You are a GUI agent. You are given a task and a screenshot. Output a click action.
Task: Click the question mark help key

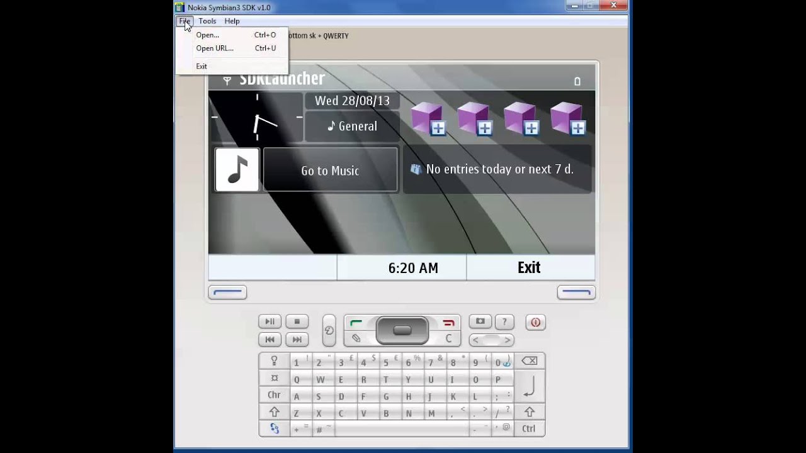(x=504, y=322)
